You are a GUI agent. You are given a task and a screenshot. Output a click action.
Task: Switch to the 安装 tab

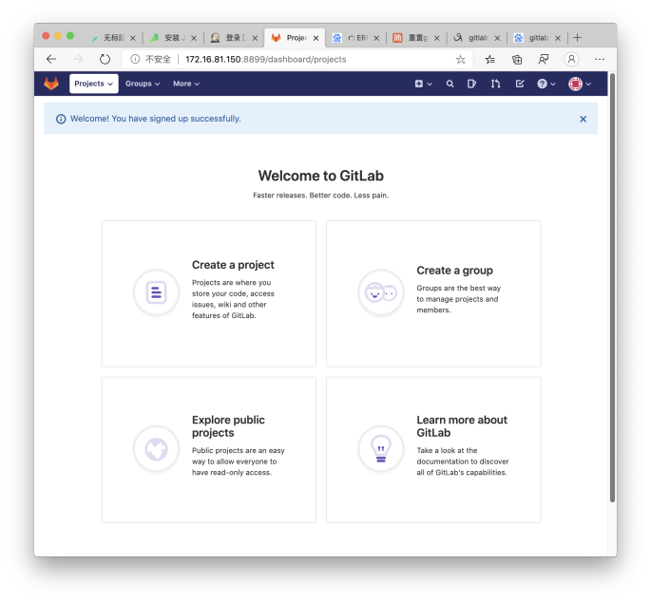pyautogui.click(x=173, y=38)
